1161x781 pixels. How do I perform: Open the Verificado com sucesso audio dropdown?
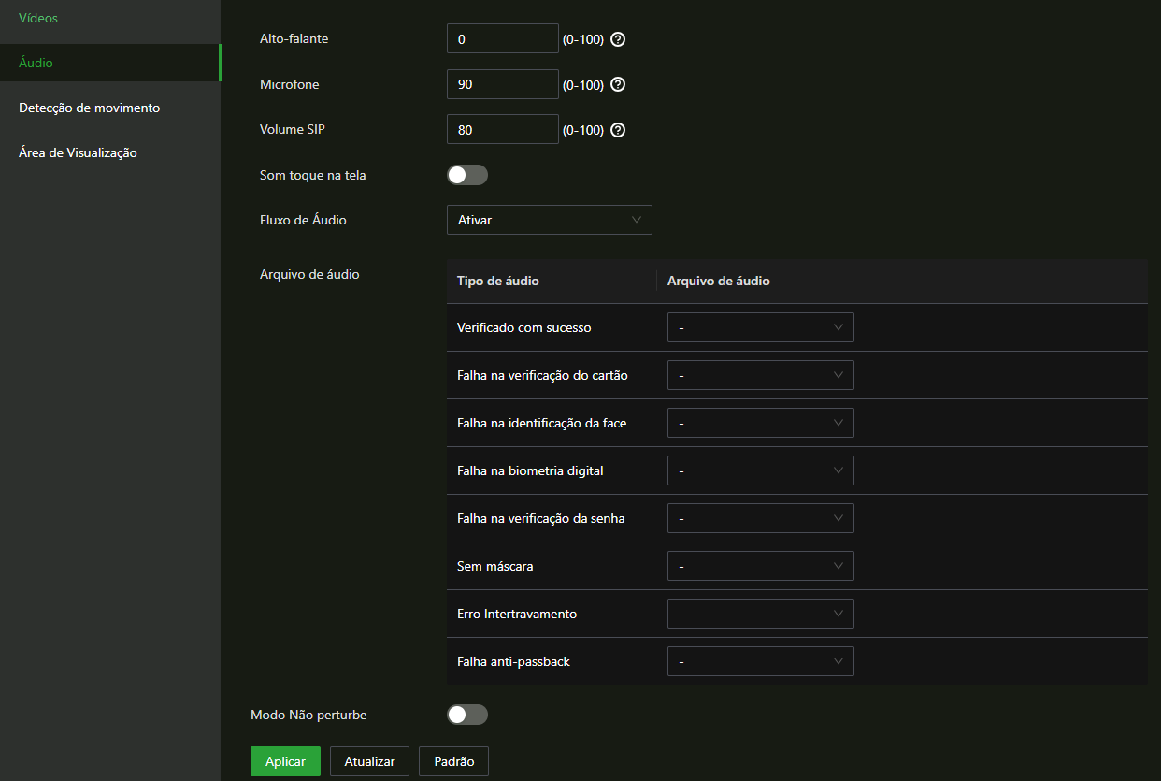(x=761, y=327)
